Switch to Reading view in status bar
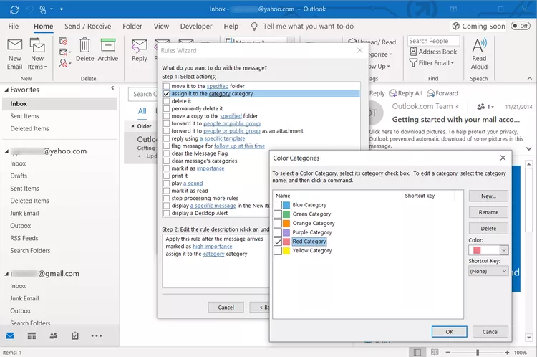Image resolution: width=537 pixels, height=357 pixels. point(435,352)
